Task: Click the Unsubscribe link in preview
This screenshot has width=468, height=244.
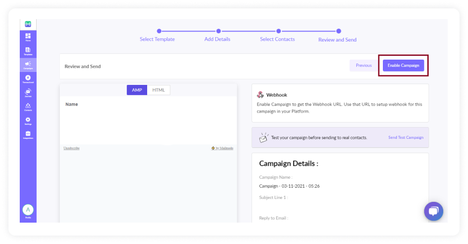Action: (x=72, y=148)
